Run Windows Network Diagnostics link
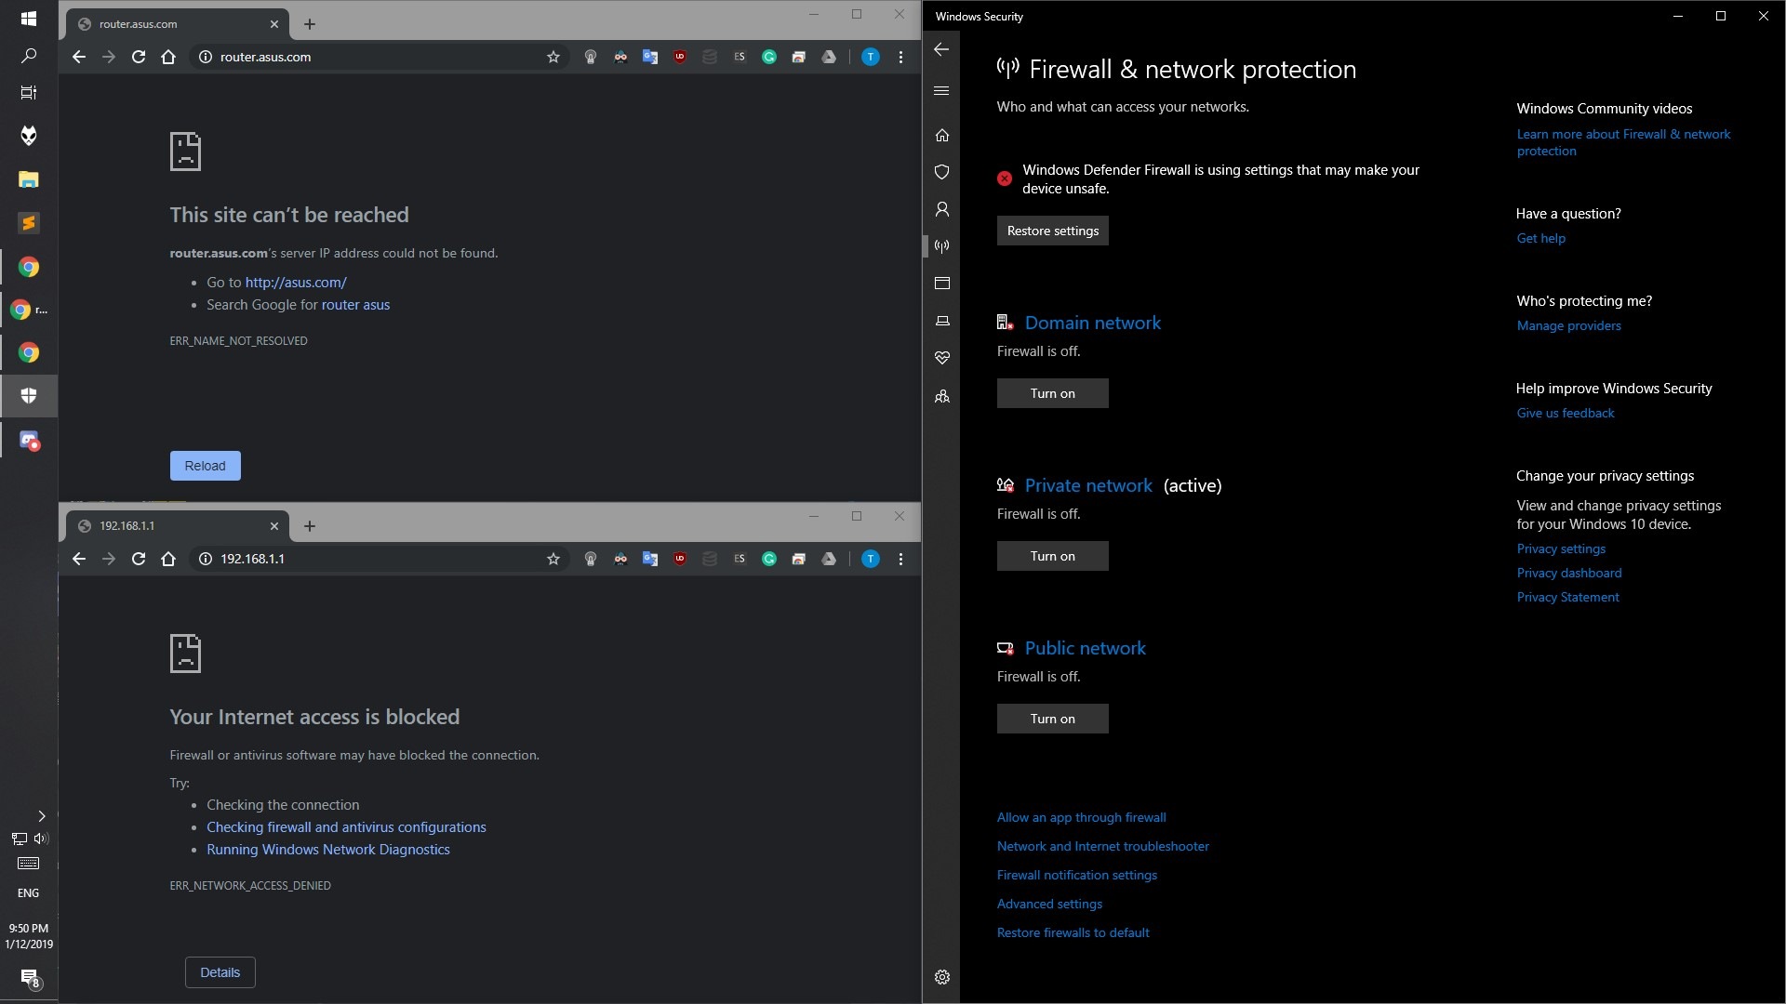This screenshot has height=1004, width=1786. pyautogui.click(x=328, y=850)
